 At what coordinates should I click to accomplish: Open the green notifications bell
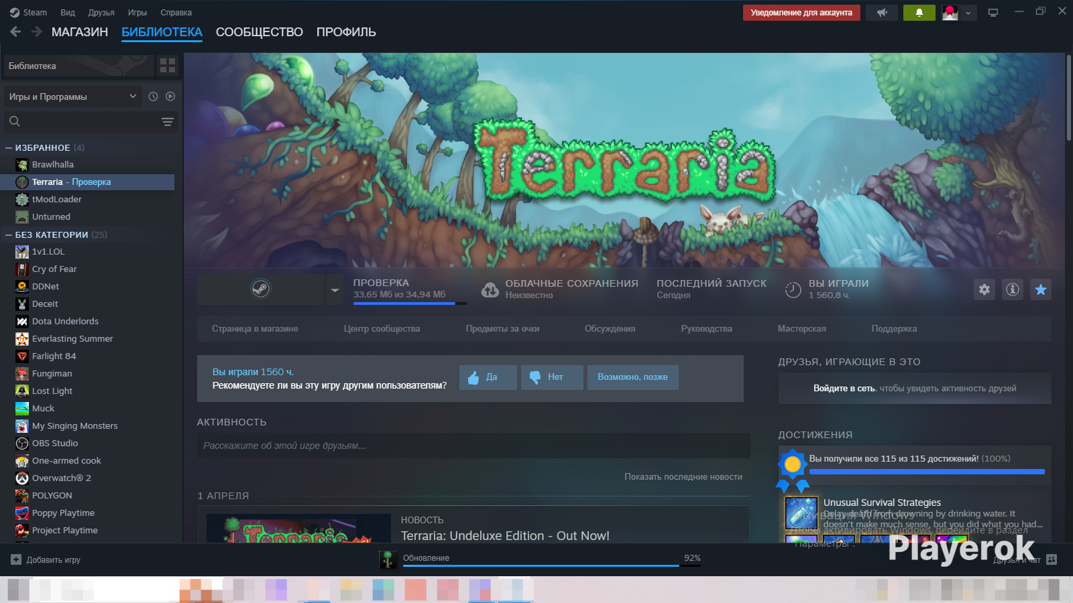click(x=919, y=13)
